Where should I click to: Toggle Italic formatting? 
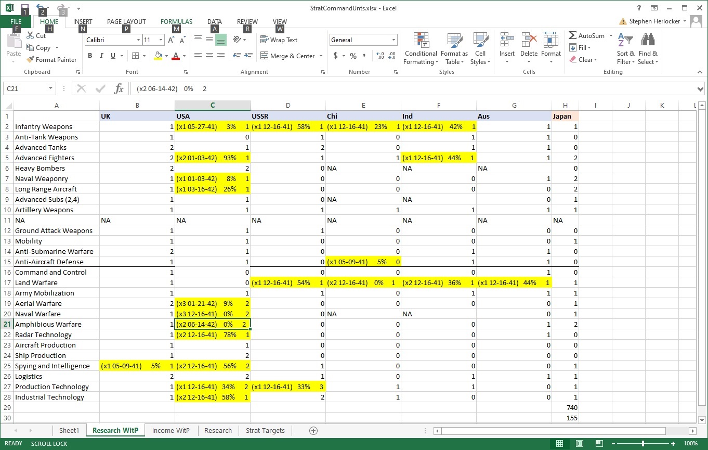click(101, 56)
